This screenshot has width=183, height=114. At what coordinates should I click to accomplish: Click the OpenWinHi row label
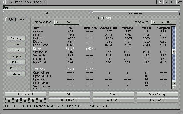point(41,79)
